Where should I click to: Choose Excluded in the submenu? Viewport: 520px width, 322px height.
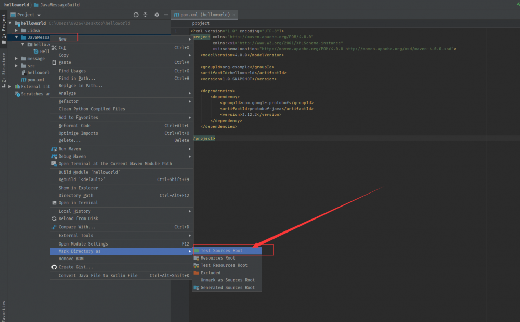pos(210,273)
